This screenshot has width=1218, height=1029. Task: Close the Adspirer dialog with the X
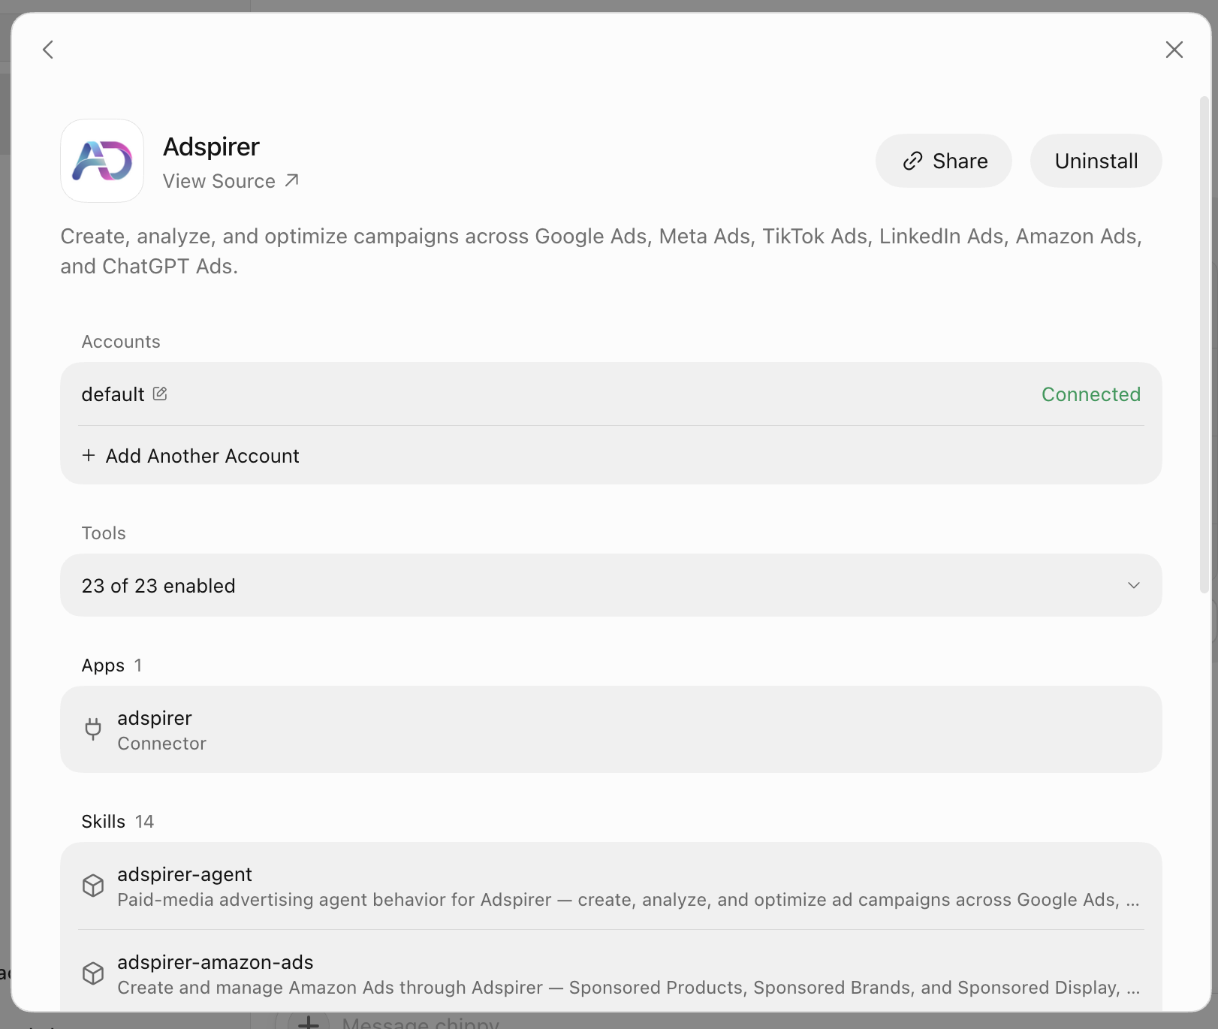pyautogui.click(x=1174, y=50)
